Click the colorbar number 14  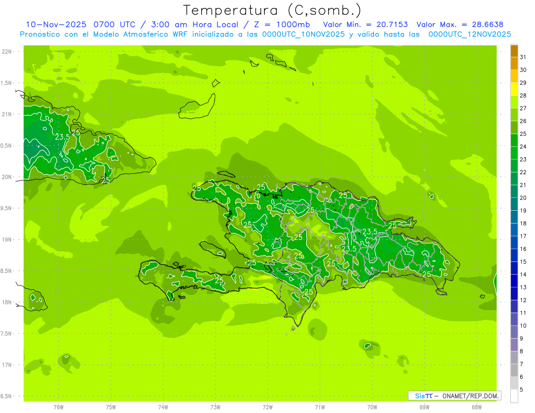point(523,274)
